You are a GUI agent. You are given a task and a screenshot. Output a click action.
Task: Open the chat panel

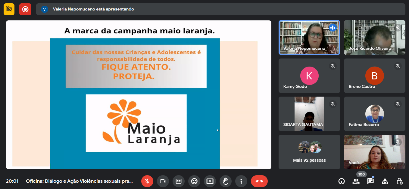tap(370, 181)
